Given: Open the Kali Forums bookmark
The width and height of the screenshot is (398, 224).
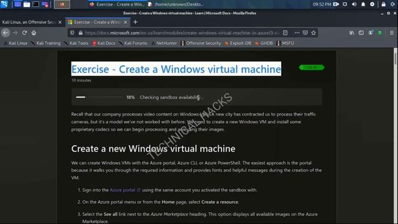Looking at the screenshot, I should [133, 43].
